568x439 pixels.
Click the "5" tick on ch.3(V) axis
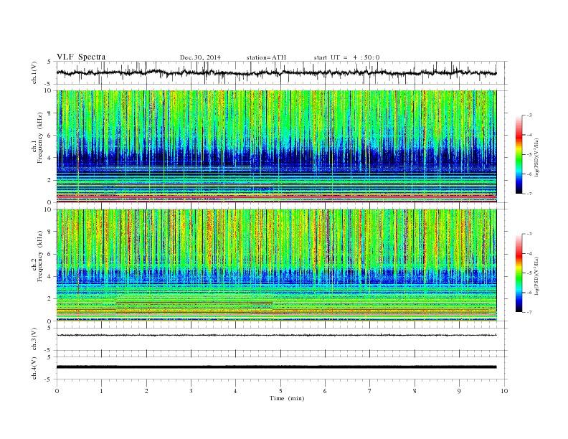tap(49, 328)
